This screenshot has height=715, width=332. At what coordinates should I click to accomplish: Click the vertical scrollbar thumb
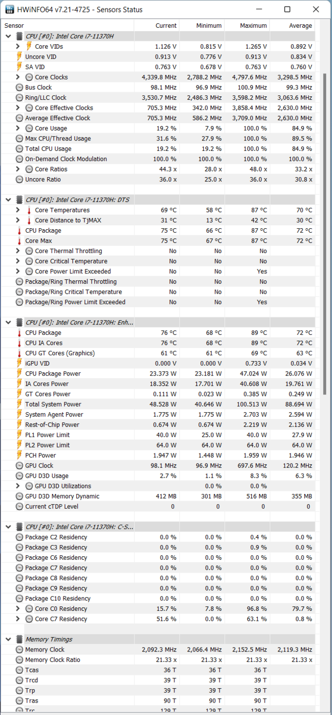(324, 234)
